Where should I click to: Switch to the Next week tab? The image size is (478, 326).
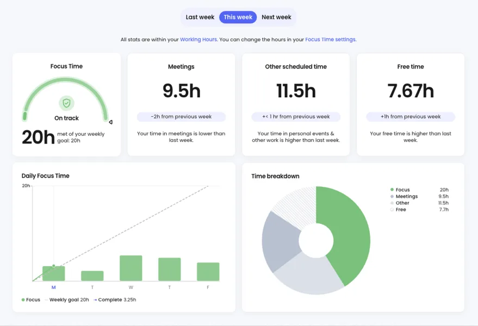tap(276, 17)
